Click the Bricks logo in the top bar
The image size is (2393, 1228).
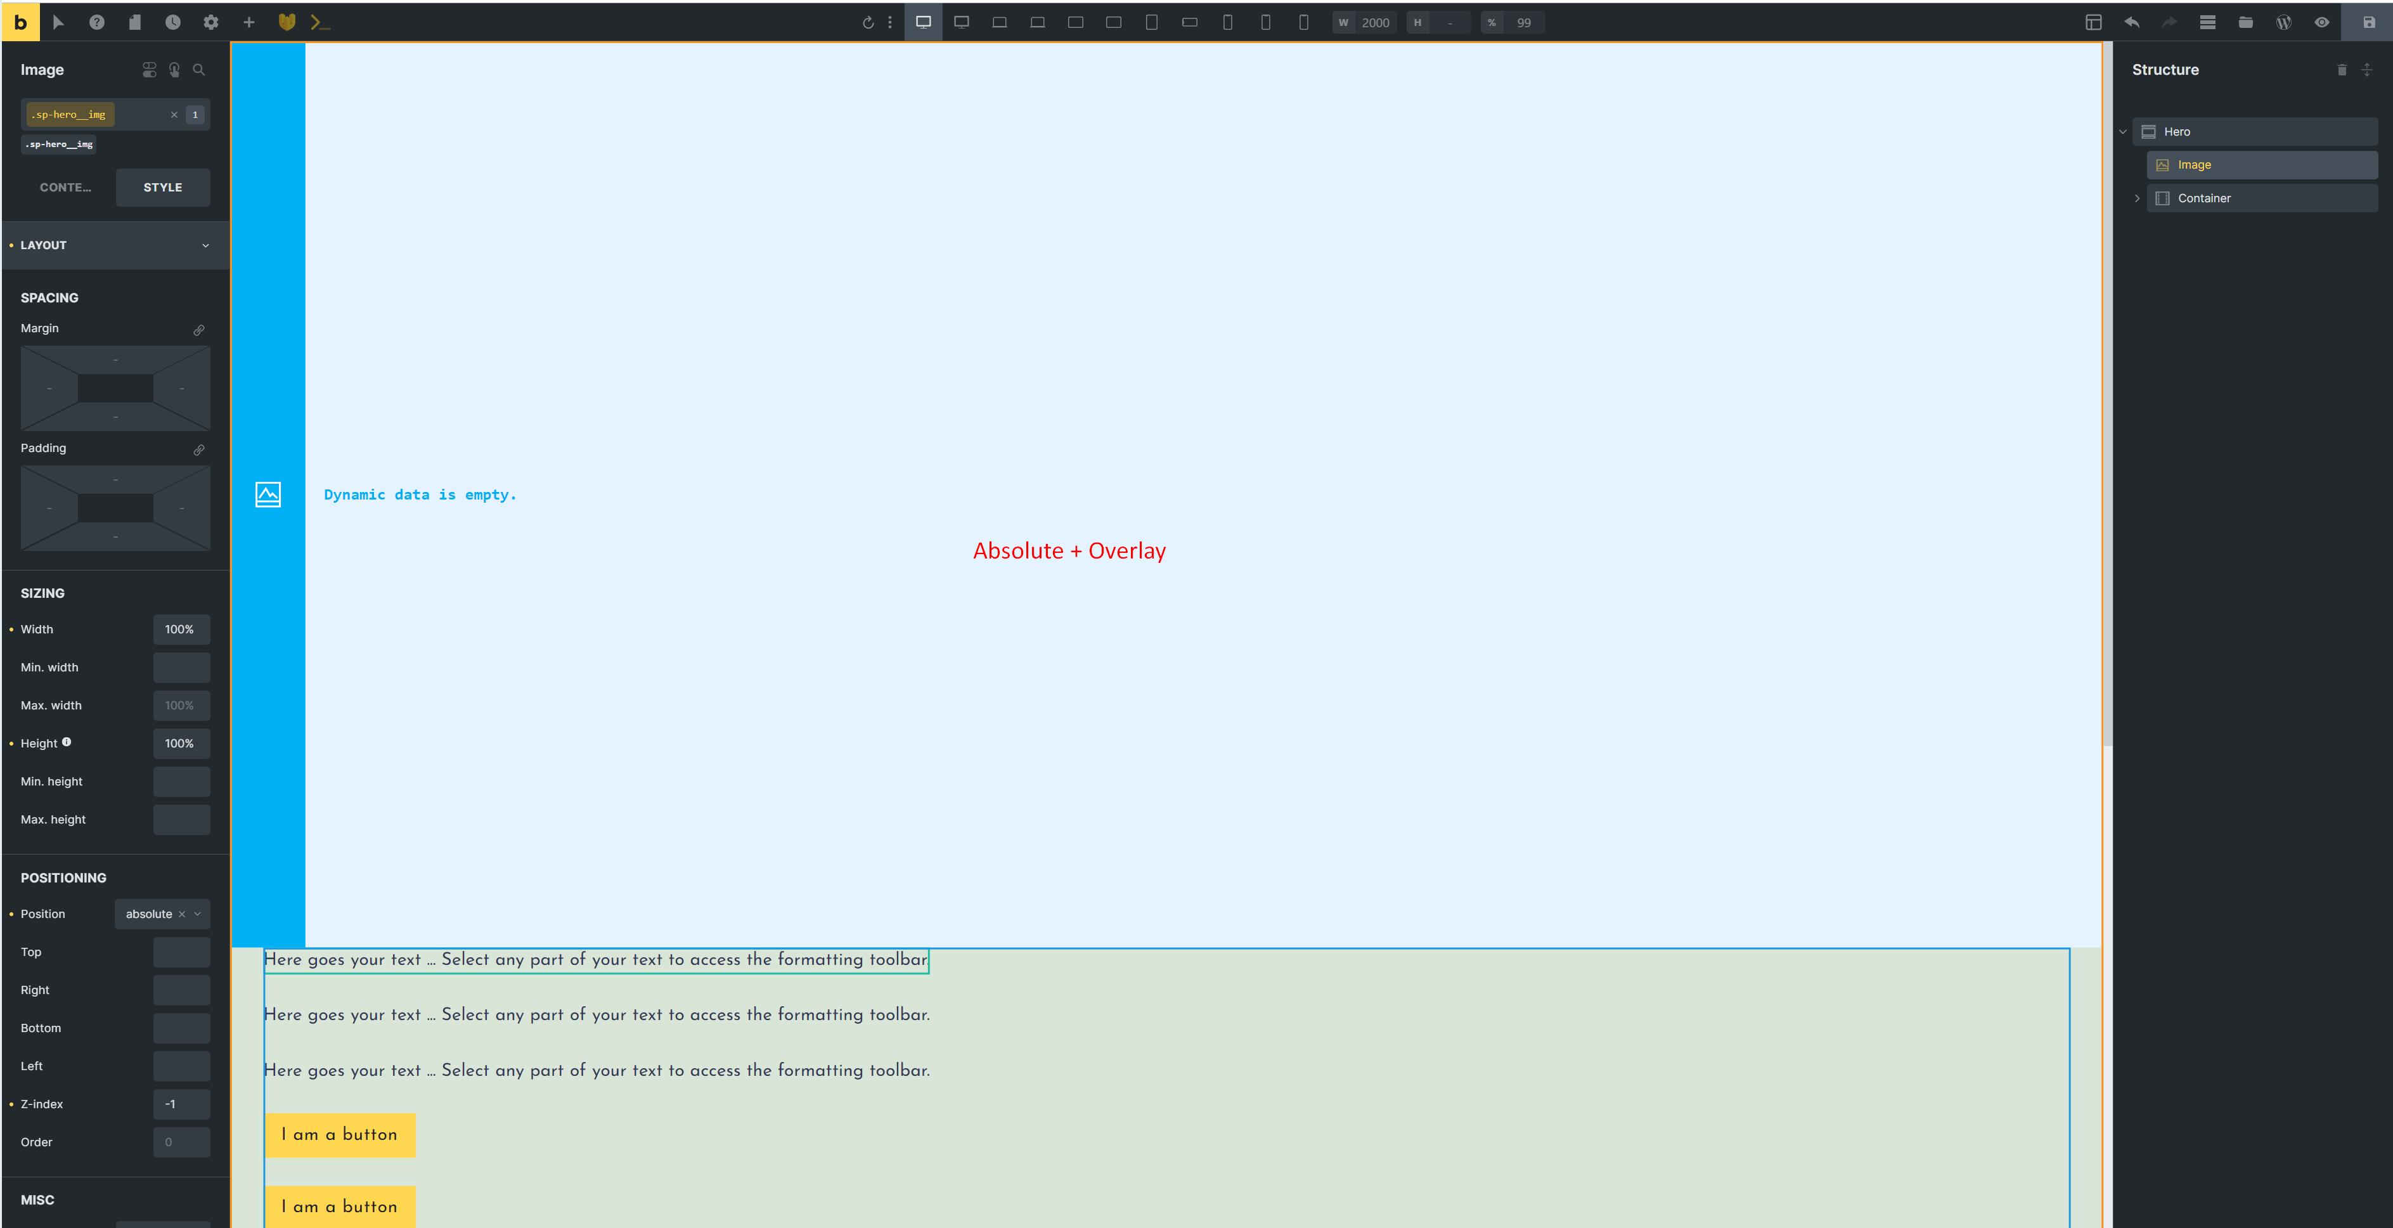click(x=20, y=22)
